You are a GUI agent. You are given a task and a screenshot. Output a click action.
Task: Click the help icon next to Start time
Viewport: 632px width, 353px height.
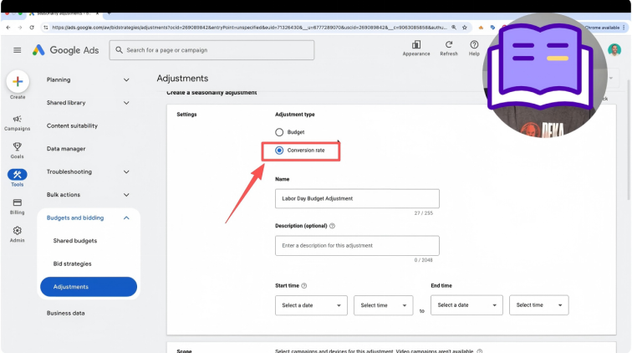(x=304, y=285)
